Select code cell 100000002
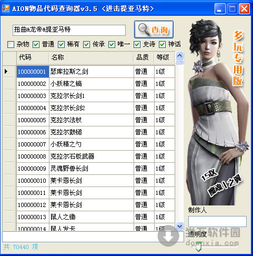 click(33, 84)
